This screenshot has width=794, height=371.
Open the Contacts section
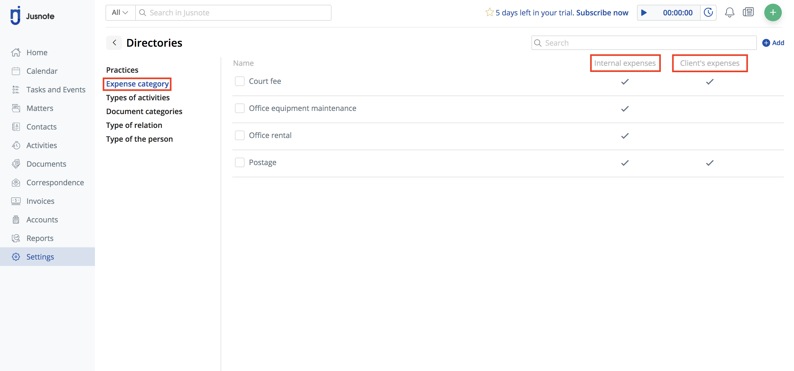[x=41, y=127]
